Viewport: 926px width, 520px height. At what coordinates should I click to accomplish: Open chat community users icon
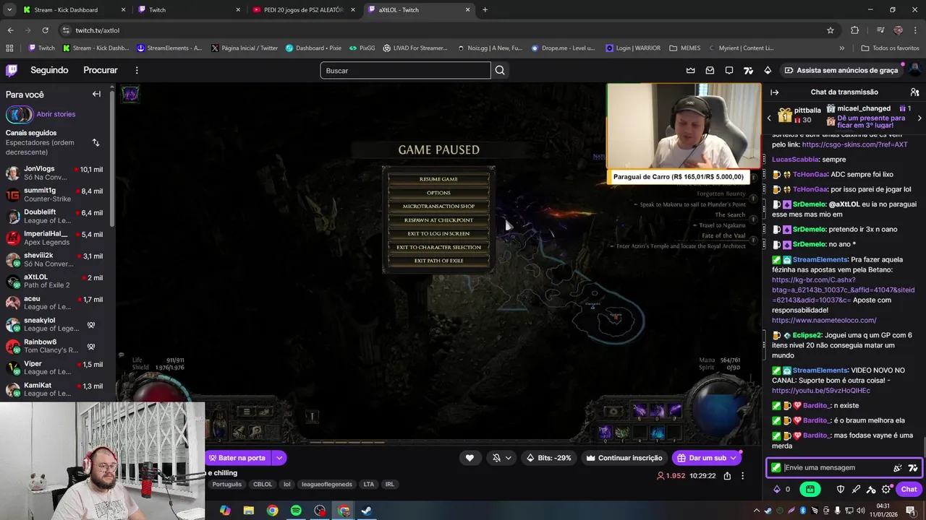914,92
